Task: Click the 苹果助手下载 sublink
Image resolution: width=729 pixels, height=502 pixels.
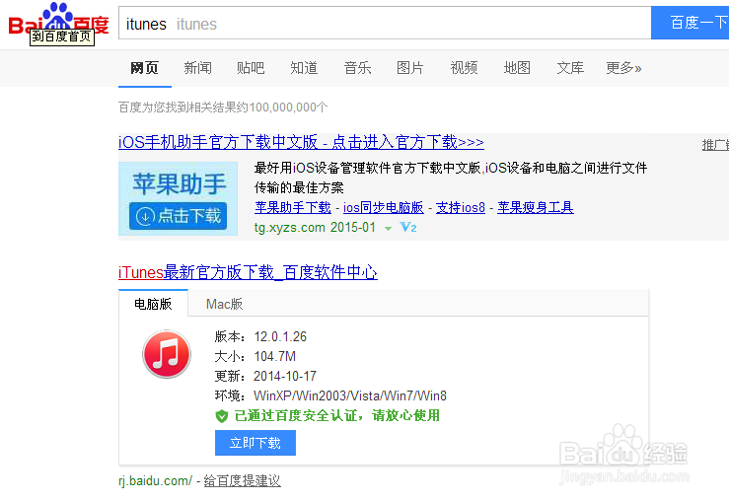Action: point(293,207)
